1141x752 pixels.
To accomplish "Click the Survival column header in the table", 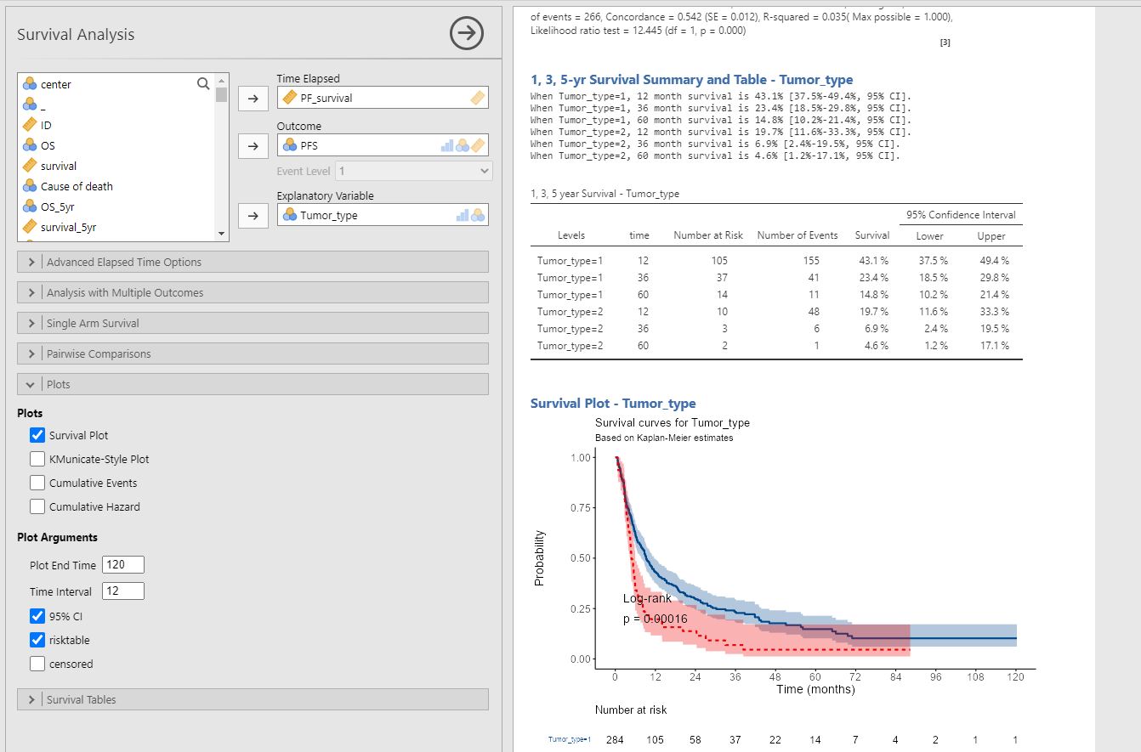I will point(872,235).
